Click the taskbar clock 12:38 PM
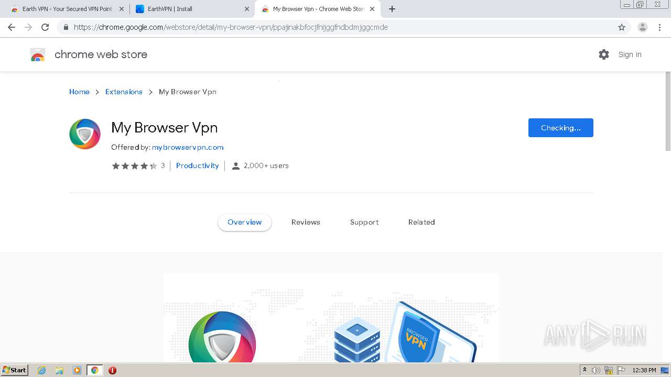671x377 pixels. coord(644,370)
